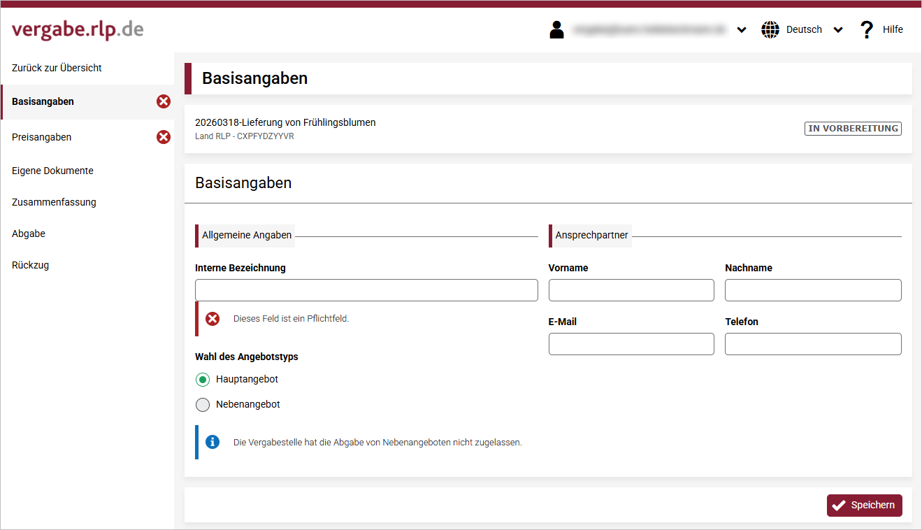Click the Interne Bezeichnung text field

point(366,290)
